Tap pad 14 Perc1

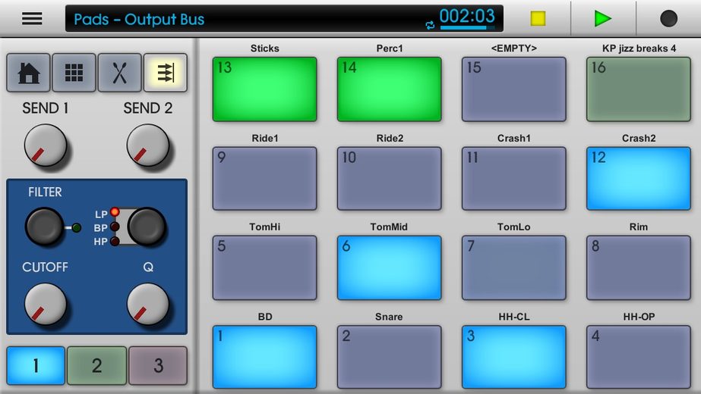390,89
